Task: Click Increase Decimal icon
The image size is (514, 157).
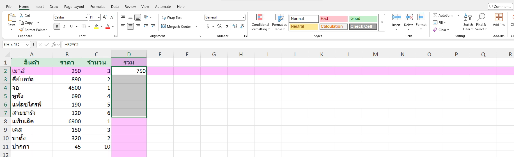Action: pyautogui.click(x=235, y=26)
